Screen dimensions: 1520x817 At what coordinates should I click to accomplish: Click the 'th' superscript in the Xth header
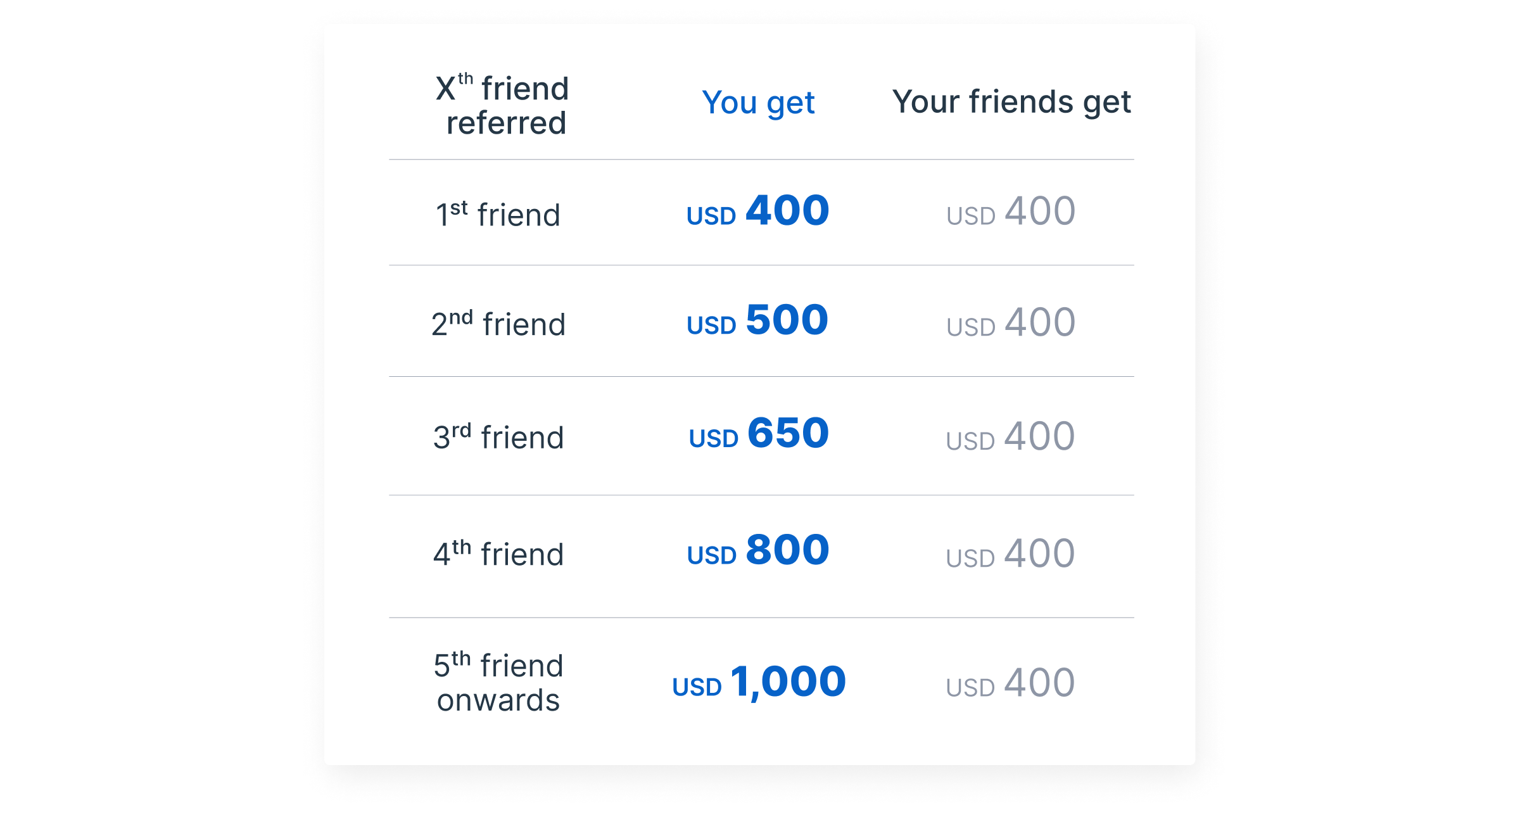click(x=465, y=79)
